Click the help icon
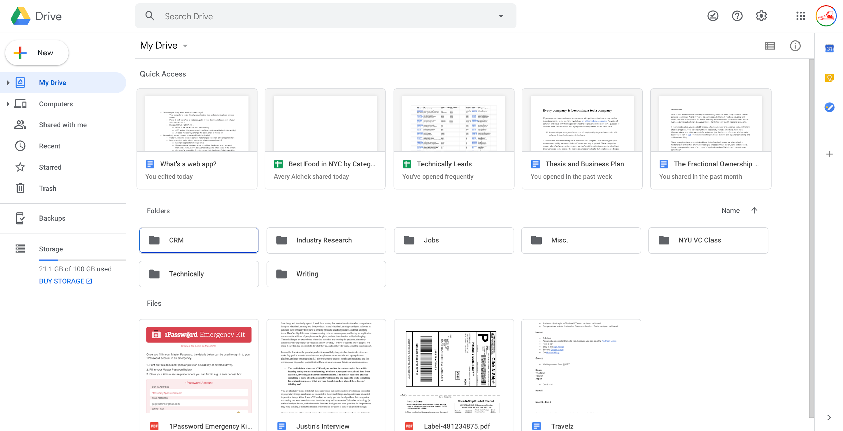The width and height of the screenshot is (843, 431). pyautogui.click(x=737, y=16)
